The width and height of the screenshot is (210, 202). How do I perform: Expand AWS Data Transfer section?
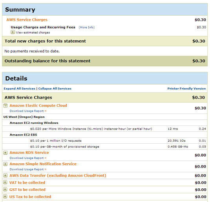[x=5, y=175]
